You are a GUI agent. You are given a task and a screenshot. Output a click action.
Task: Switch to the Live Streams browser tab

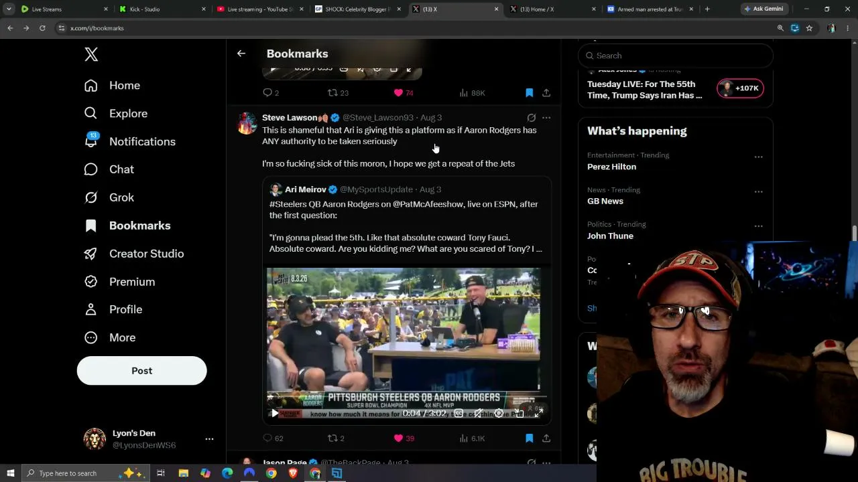point(64,9)
